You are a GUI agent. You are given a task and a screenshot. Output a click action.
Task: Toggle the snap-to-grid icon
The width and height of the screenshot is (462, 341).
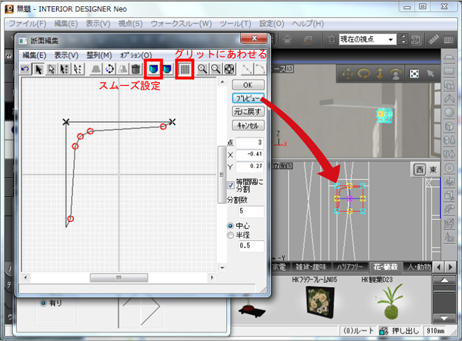(185, 69)
